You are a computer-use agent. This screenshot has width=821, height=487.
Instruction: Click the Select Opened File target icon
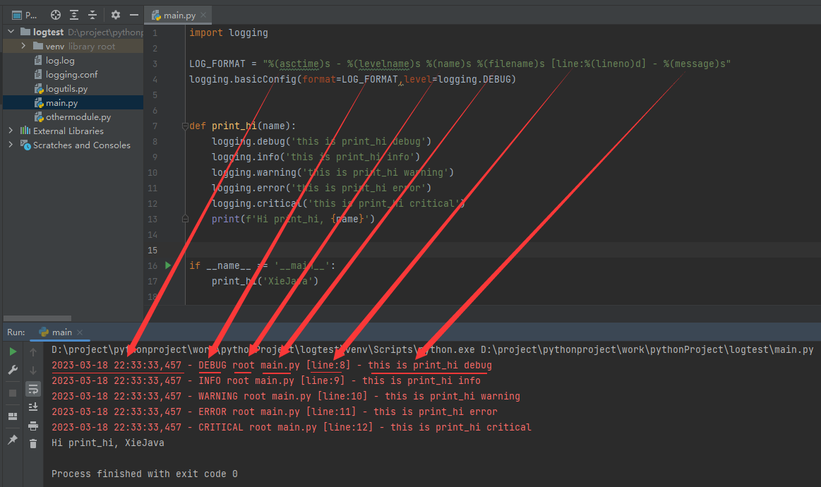(x=56, y=15)
